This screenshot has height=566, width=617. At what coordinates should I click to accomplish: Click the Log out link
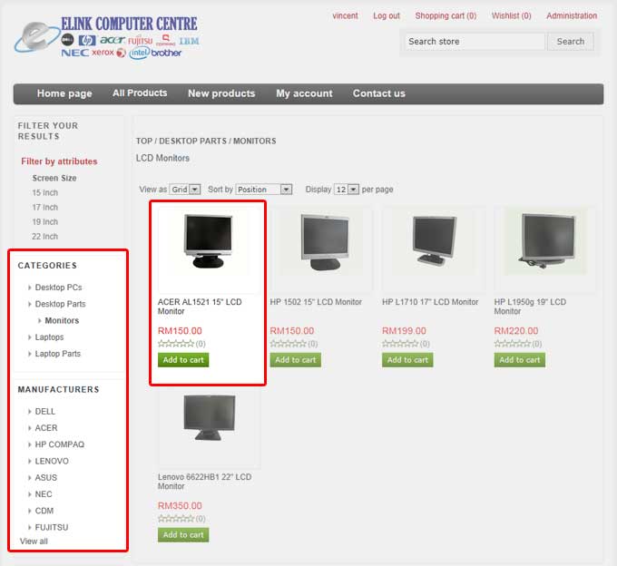click(387, 15)
